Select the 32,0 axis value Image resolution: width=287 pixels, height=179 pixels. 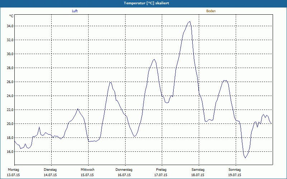(10, 40)
